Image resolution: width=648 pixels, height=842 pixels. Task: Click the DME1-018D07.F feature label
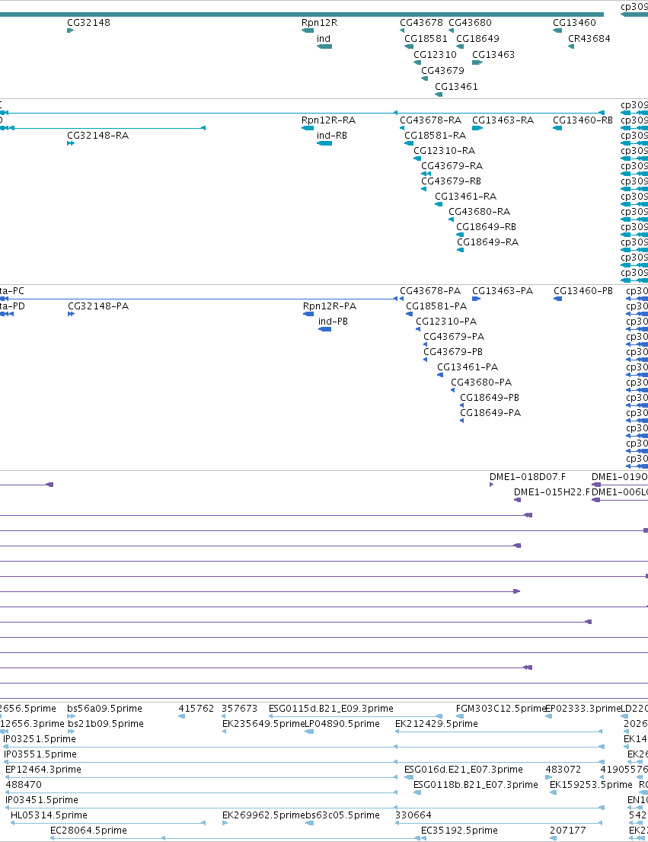[527, 477]
